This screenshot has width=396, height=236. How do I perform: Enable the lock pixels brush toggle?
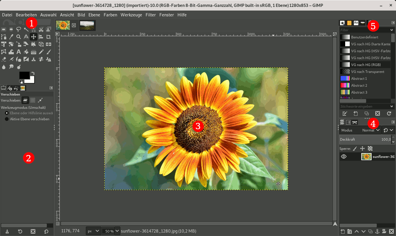tap(355, 149)
